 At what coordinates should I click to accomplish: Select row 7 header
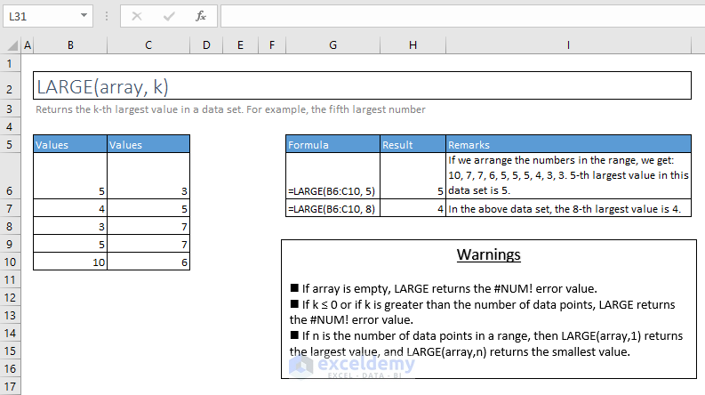coord(10,208)
